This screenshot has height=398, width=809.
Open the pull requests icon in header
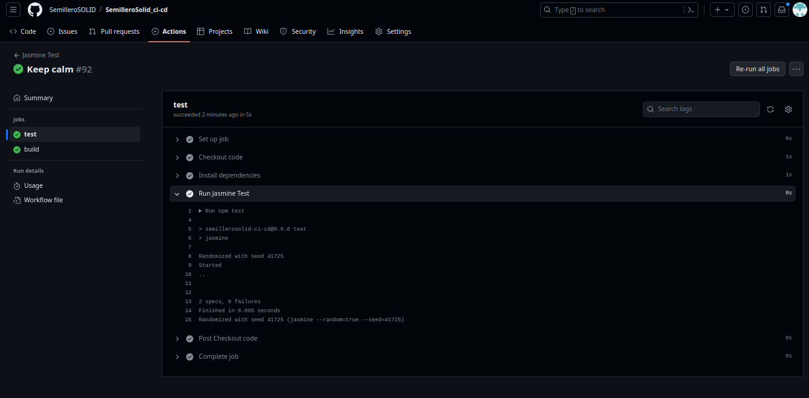click(764, 10)
